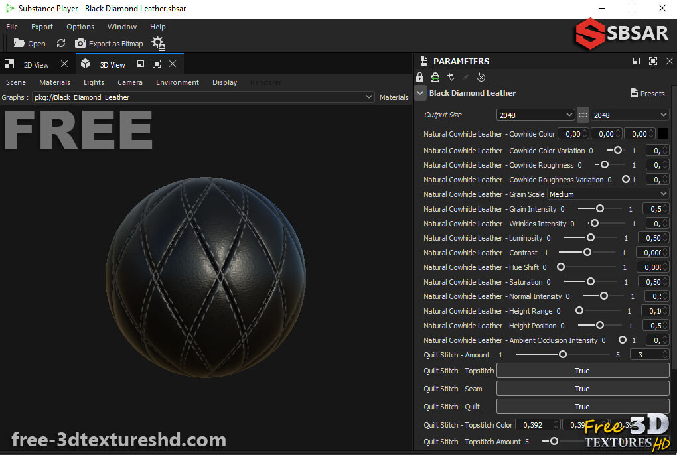Screen dimensions: 677x455
Task: Click the lock parameters icon in Parameters panel
Action: click(419, 78)
